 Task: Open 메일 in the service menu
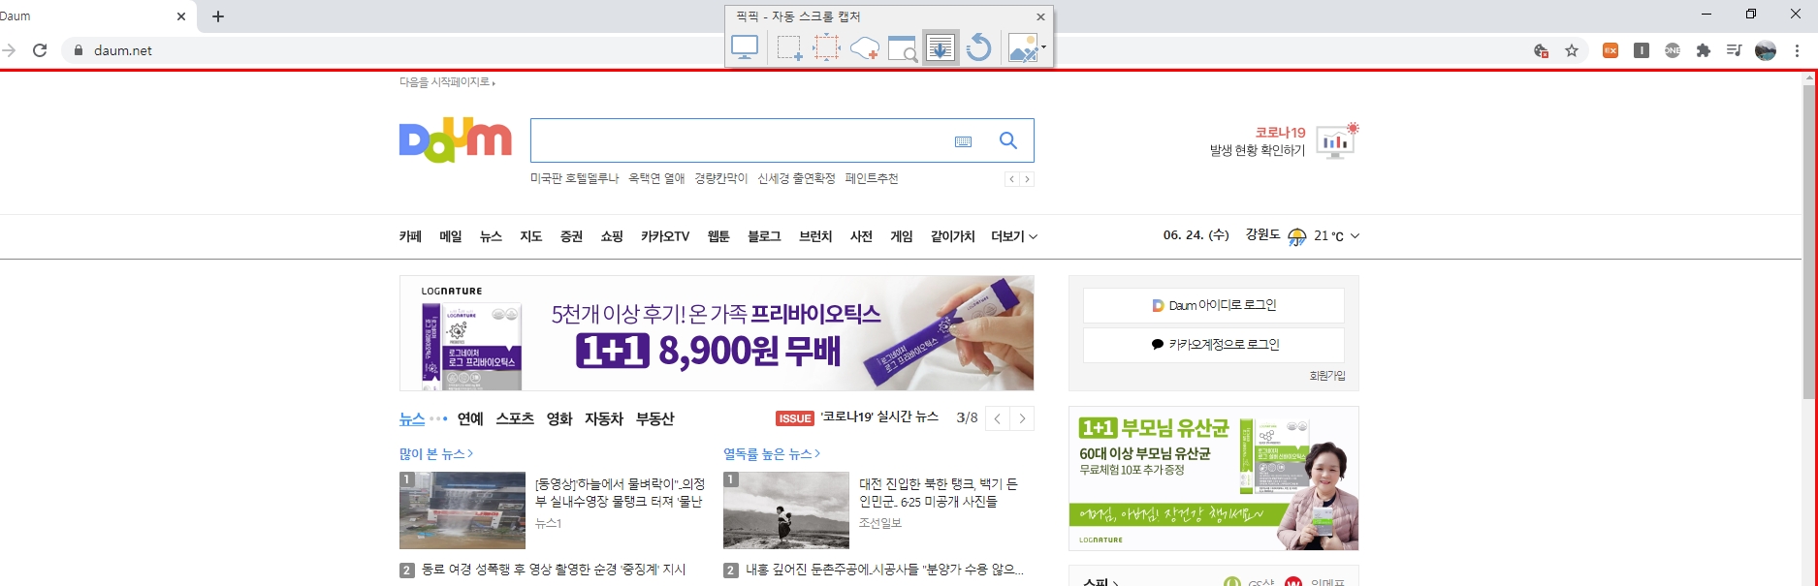[x=451, y=236]
